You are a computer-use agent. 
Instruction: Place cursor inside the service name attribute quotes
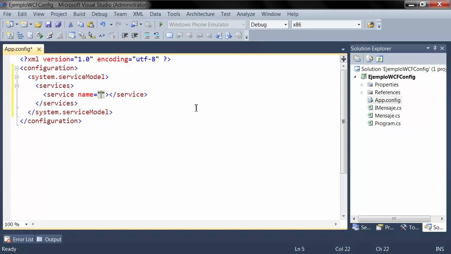pyautogui.click(x=101, y=95)
